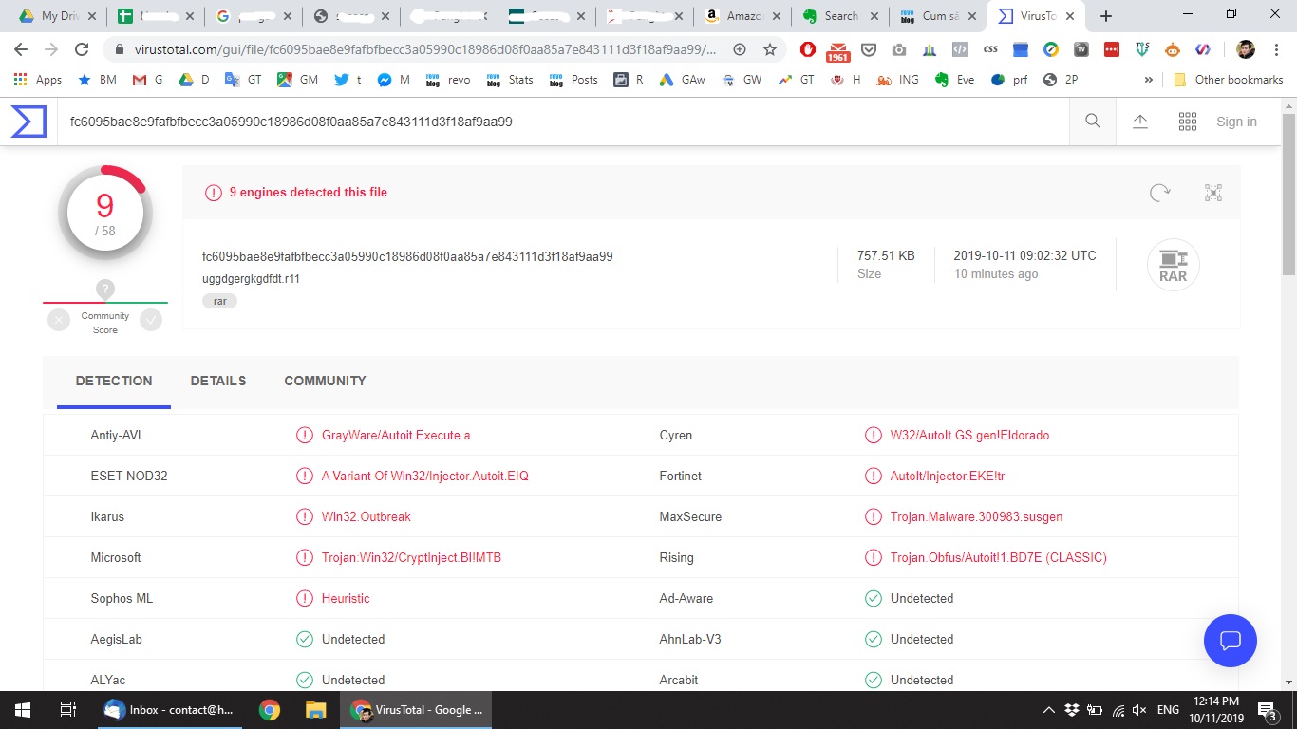Open a new browser tab
Screen dimensions: 1297x729
coord(1106,16)
